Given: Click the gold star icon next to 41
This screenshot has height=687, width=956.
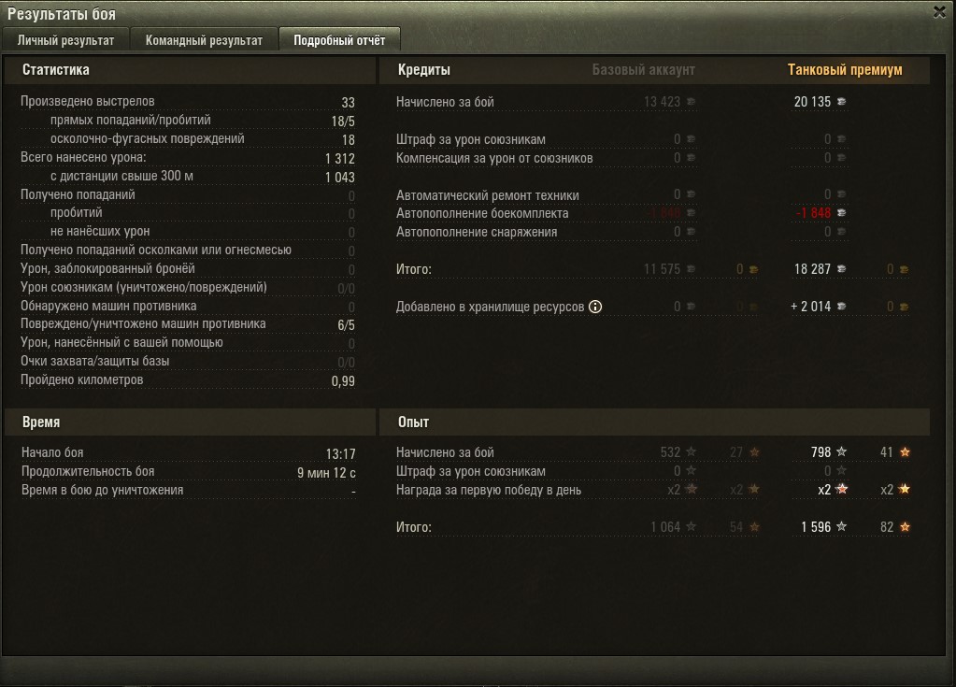Looking at the screenshot, I should coord(905,451).
